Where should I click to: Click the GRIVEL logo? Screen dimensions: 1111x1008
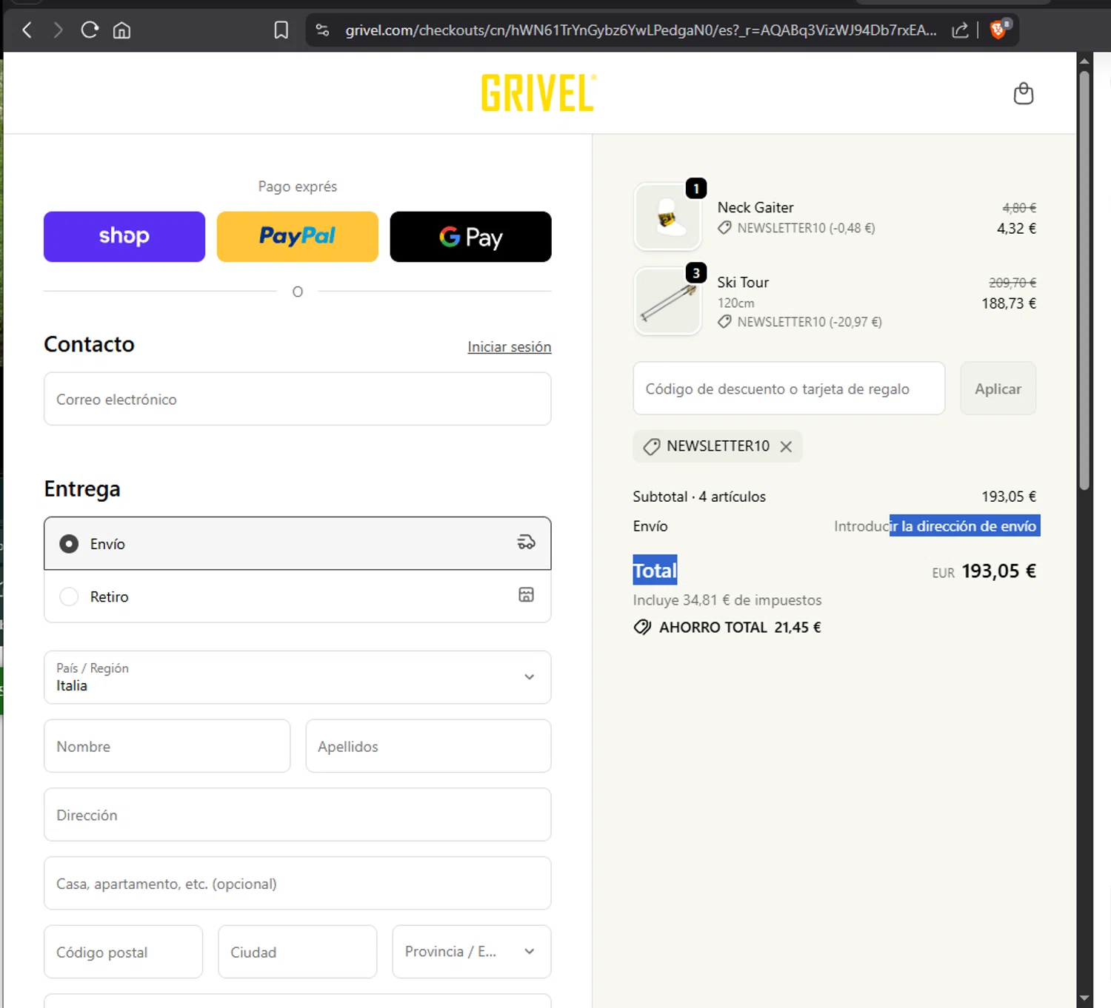click(x=538, y=93)
